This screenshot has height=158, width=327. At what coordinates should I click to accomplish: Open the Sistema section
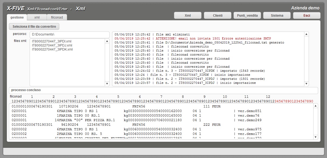coord(277,15)
